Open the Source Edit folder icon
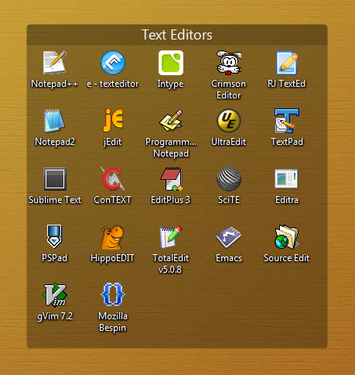 [x=287, y=237]
